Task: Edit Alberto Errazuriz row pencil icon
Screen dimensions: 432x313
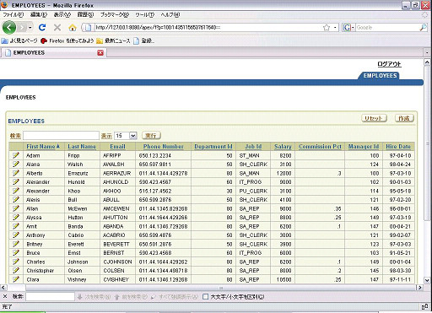Action: click(x=16, y=173)
